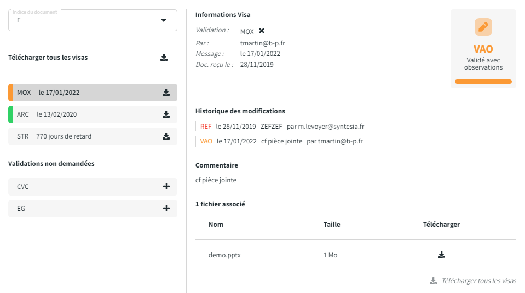The height and width of the screenshot is (293, 525).
Task: Click the orange VAO pencil edit icon
Action: point(483,27)
